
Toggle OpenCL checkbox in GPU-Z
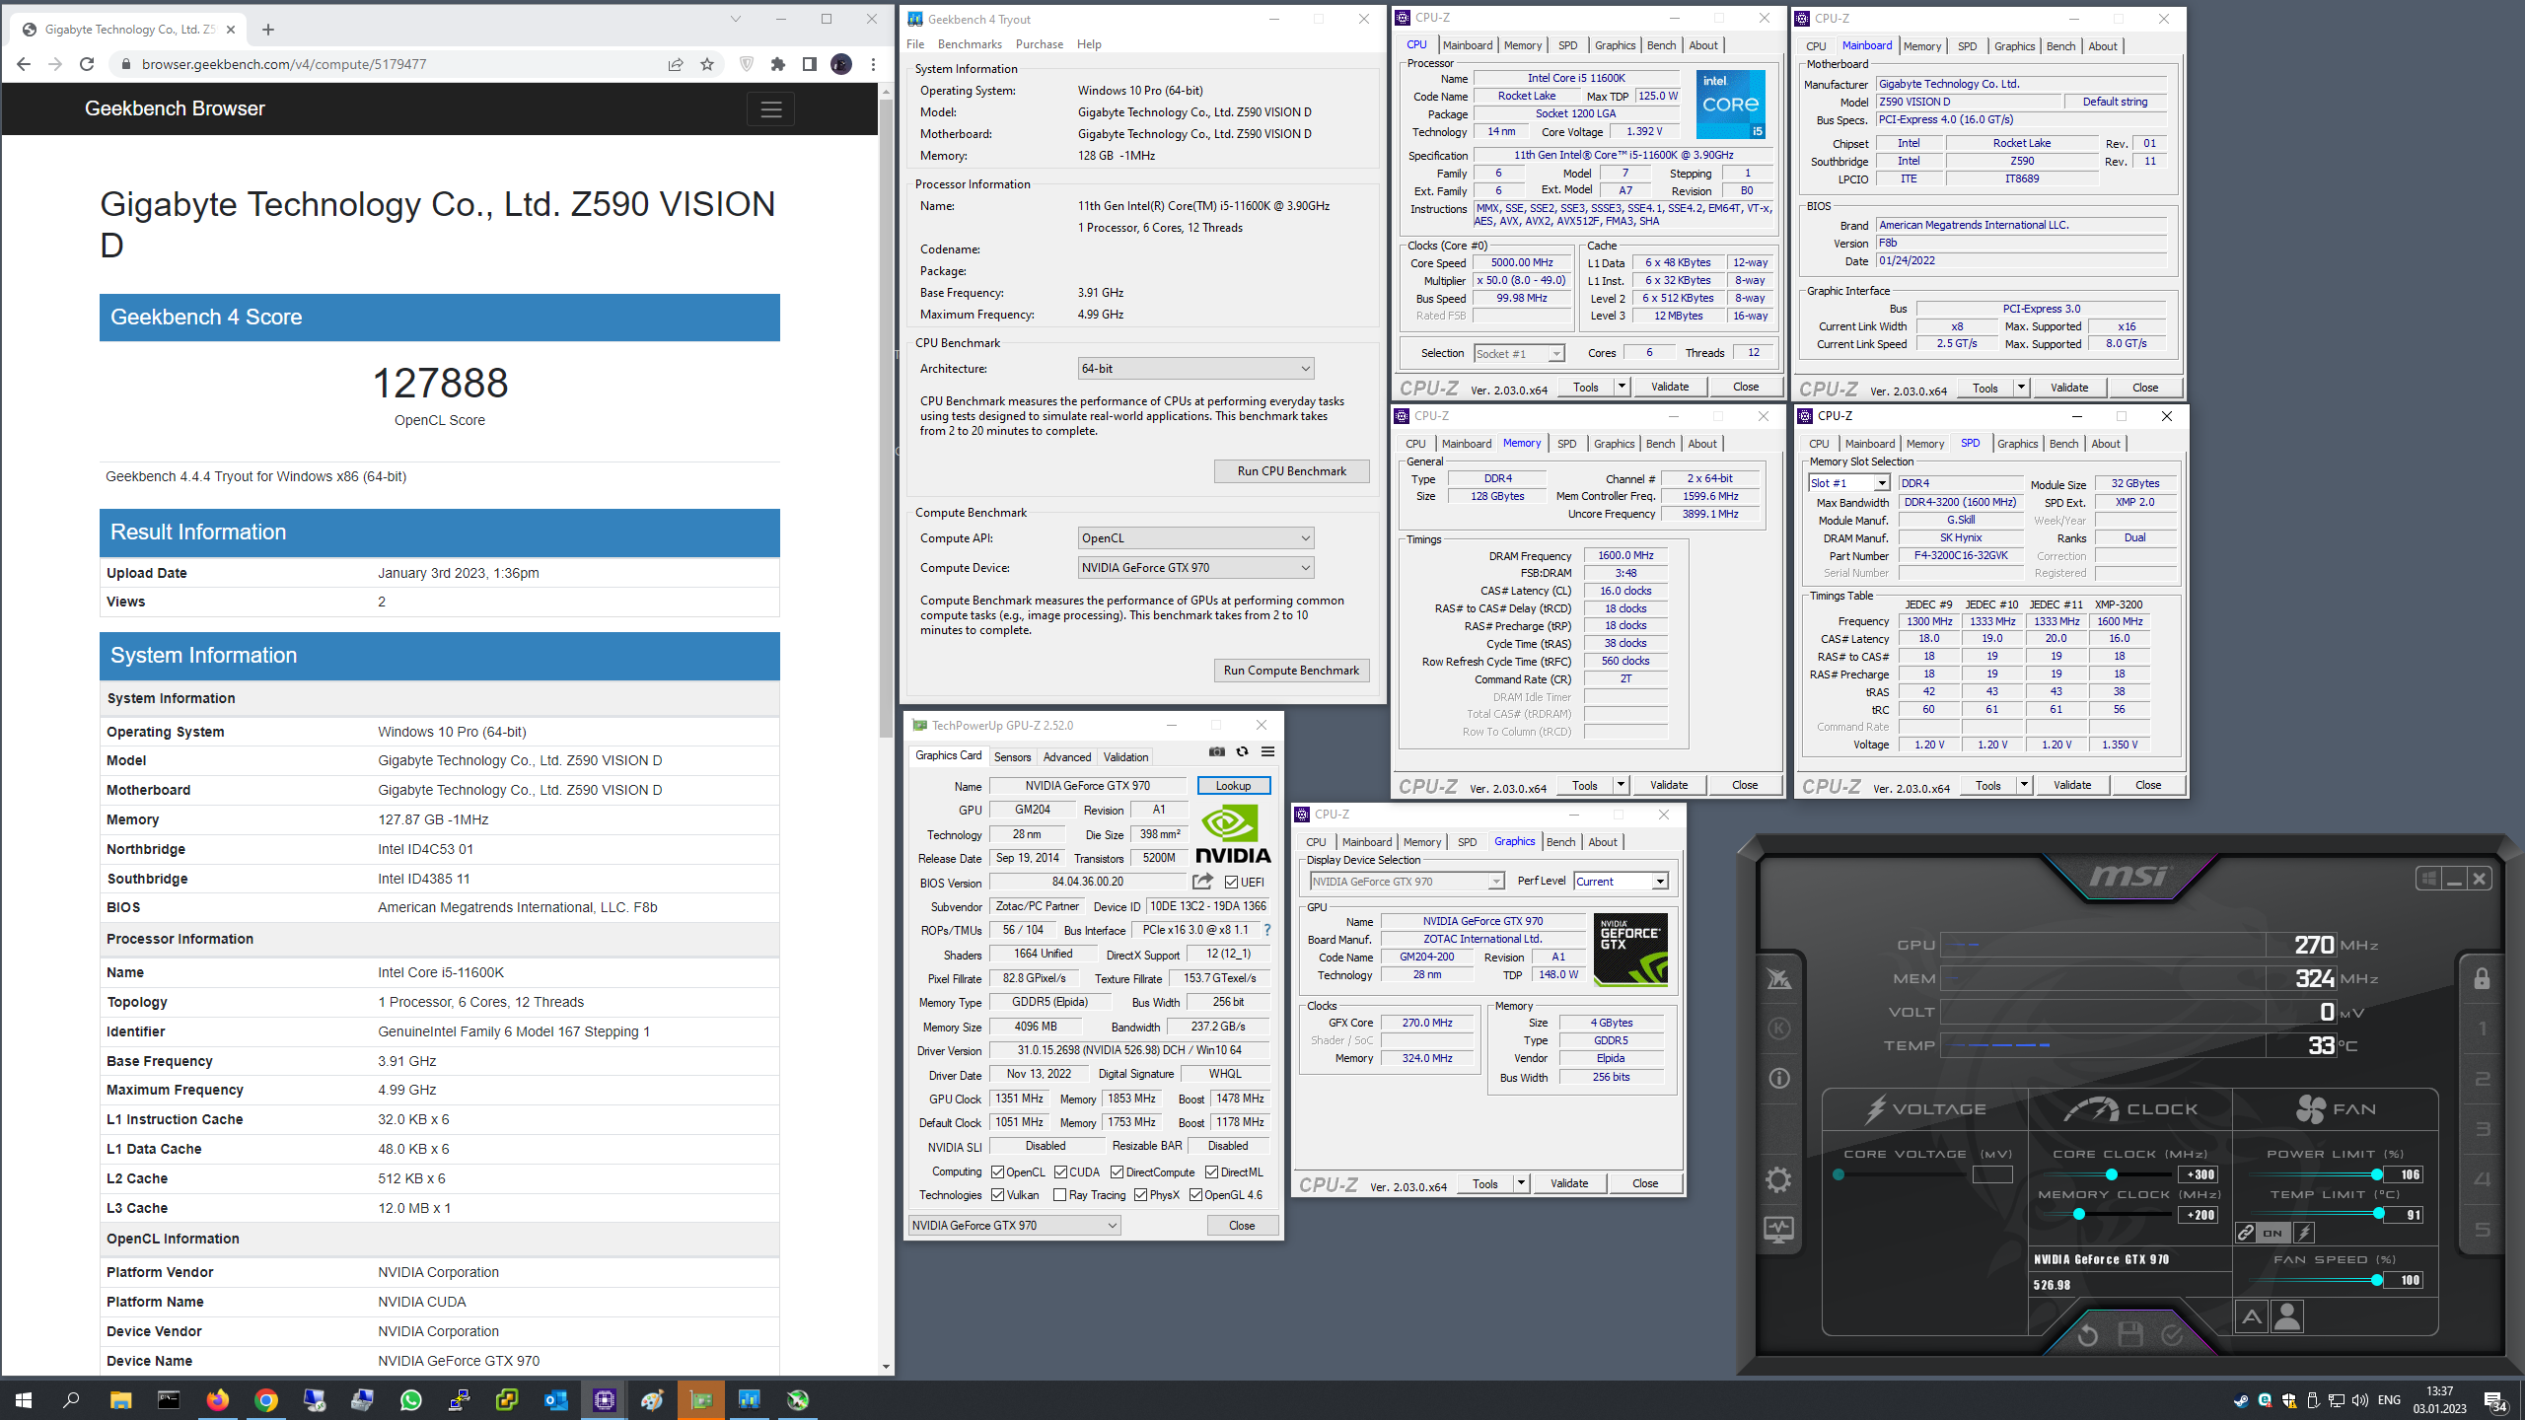pyautogui.click(x=997, y=1172)
